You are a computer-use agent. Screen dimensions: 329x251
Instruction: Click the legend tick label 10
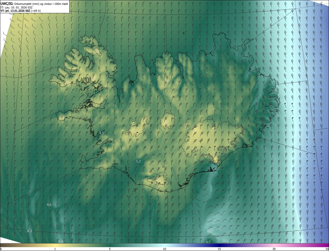164,249
